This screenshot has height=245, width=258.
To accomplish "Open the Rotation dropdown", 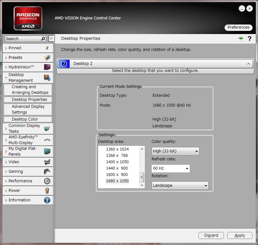I will click(x=180, y=185).
